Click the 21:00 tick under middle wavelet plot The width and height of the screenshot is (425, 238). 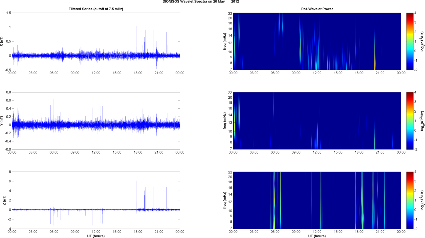pyautogui.click(x=380, y=152)
